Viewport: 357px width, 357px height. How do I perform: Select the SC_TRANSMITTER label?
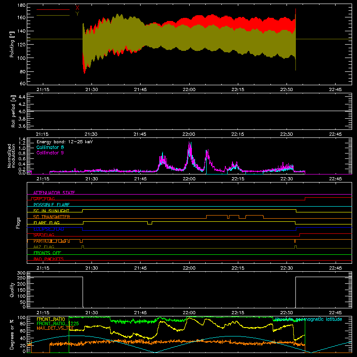pyautogui.click(x=52, y=217)
